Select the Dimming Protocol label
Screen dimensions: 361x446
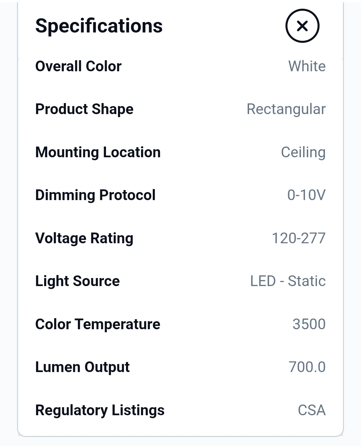pyautogui.click(x=95, y=195)
